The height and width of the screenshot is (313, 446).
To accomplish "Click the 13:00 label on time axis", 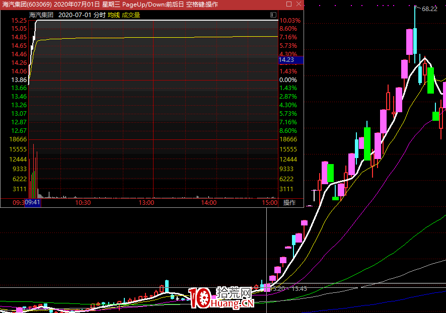I will click(146, 203).
